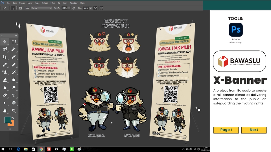Swap foreground and background colors
This screenshot has height=152, width=271.
click(x=13, y=118)
